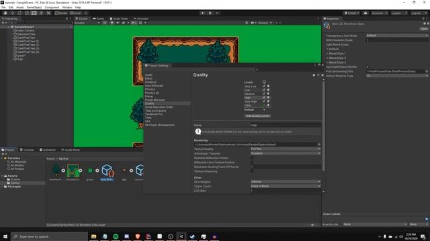Open the Scene tools cross icon
This screenshot has width=430, height=241.
click(247, 23)
